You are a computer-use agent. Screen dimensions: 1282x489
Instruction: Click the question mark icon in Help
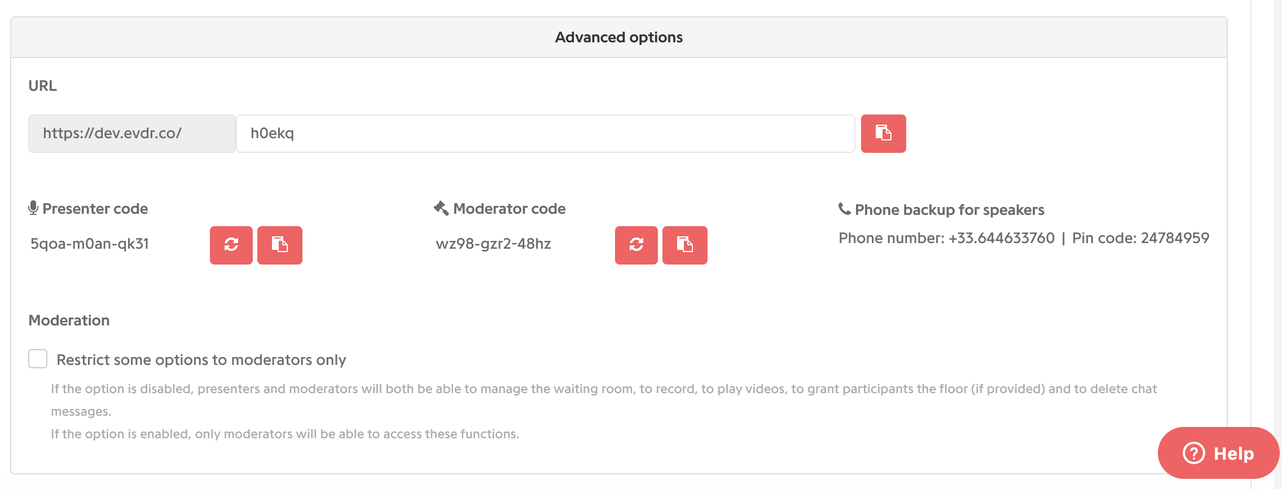point(1193,453)
